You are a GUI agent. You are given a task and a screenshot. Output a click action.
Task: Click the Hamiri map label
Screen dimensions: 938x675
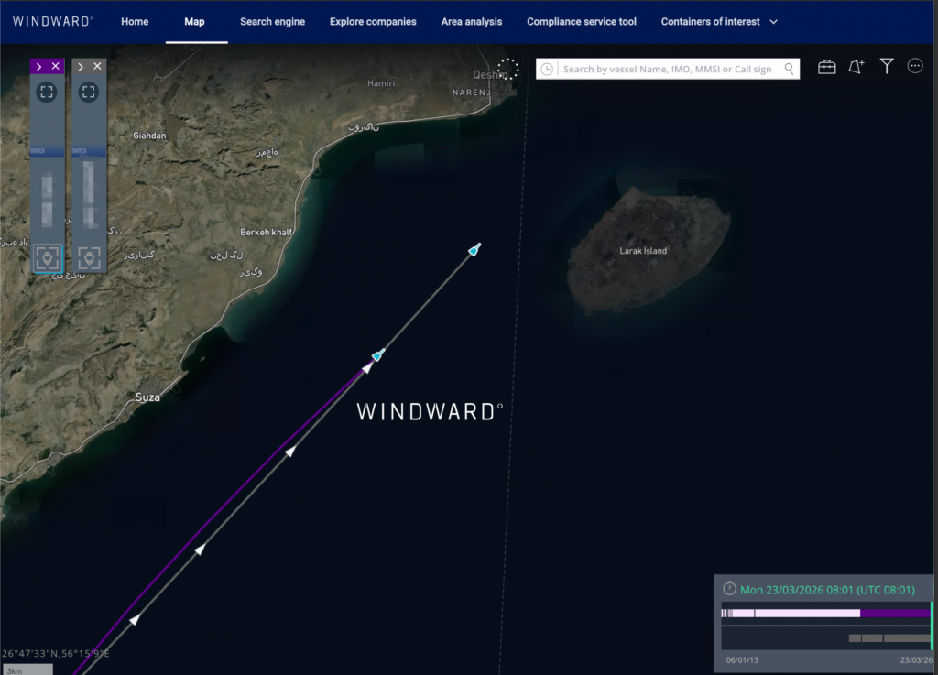381,83
